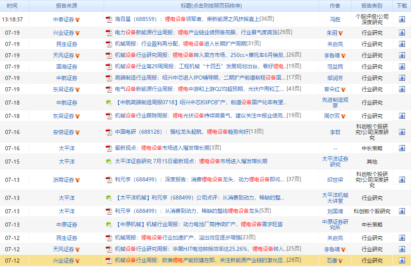Click author 范益民
Screen dimensions: 411x267
[x=335, y=67]
